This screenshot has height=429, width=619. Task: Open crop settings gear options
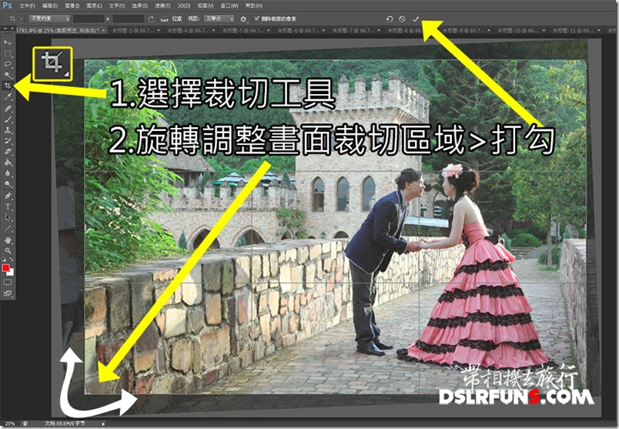(x=243, y=18)
